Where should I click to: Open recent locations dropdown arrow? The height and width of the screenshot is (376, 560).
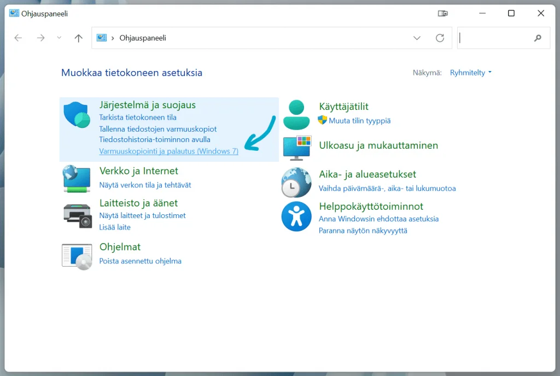pyautogui.click(x=59, y=38)
